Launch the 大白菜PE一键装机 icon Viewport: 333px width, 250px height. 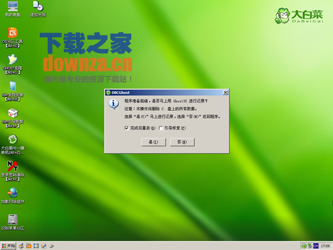(x=13, y=145)
